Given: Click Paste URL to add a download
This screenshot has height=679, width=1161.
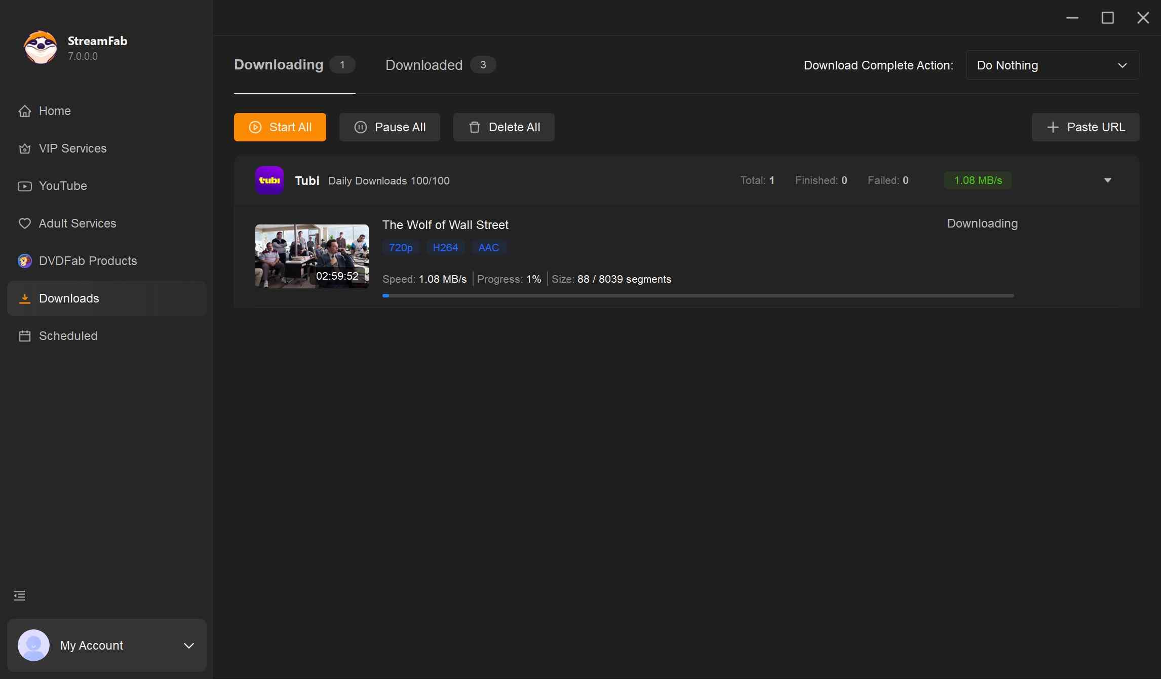Looking at the screenshot, I should [x=1085, y=127].
